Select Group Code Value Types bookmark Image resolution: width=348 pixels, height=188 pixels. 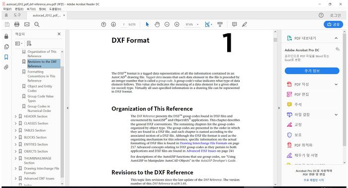click(x=41, y=98)
